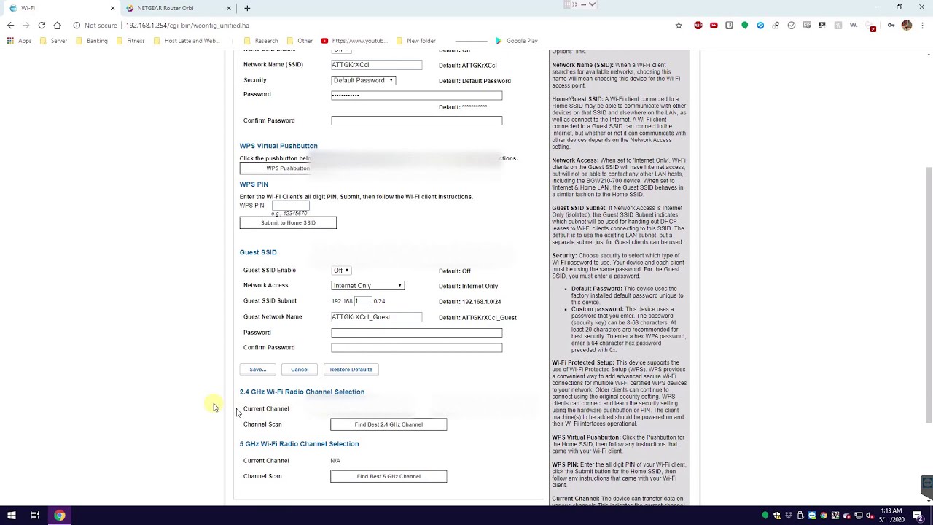Open the Server bookmark folder
Image resolution: width=933 pixels, height=525 pixels.
point(53,41)
